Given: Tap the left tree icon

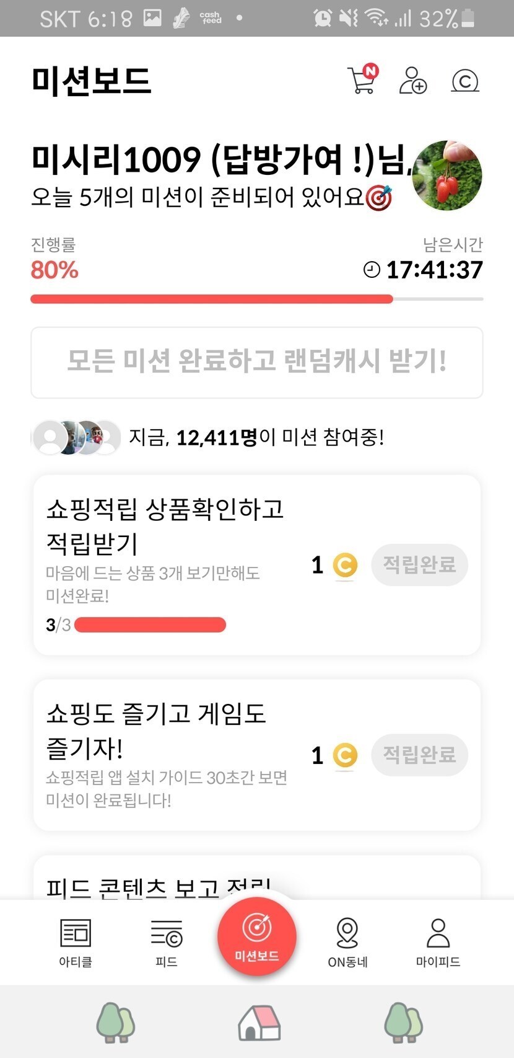Looking at the screenshot, I should coord(115,1022).
